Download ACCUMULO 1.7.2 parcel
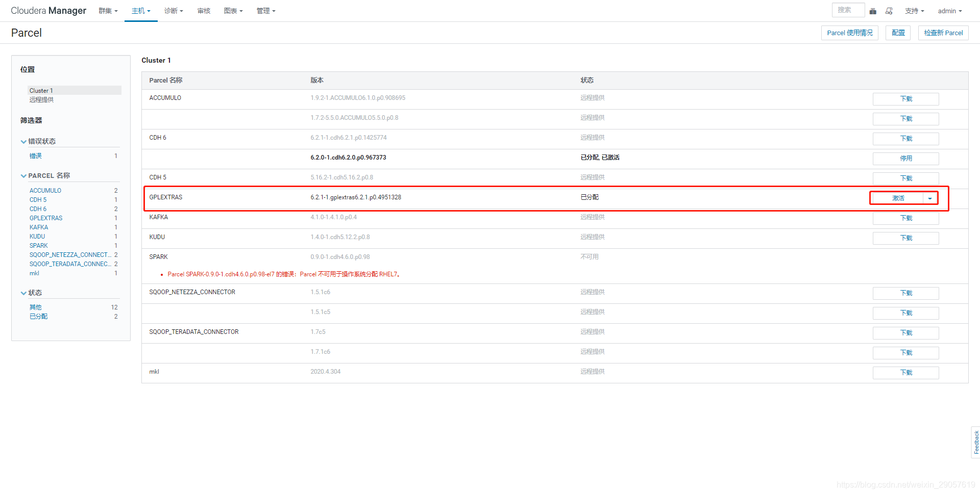The width and height of the screenshot is (980, 494). tap(905, 119)
